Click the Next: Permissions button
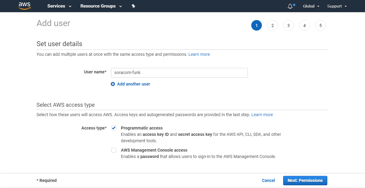 point(305,180)
